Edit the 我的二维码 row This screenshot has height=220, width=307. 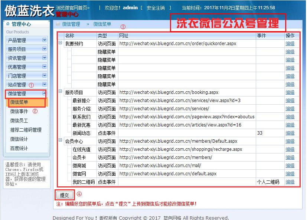290,182
